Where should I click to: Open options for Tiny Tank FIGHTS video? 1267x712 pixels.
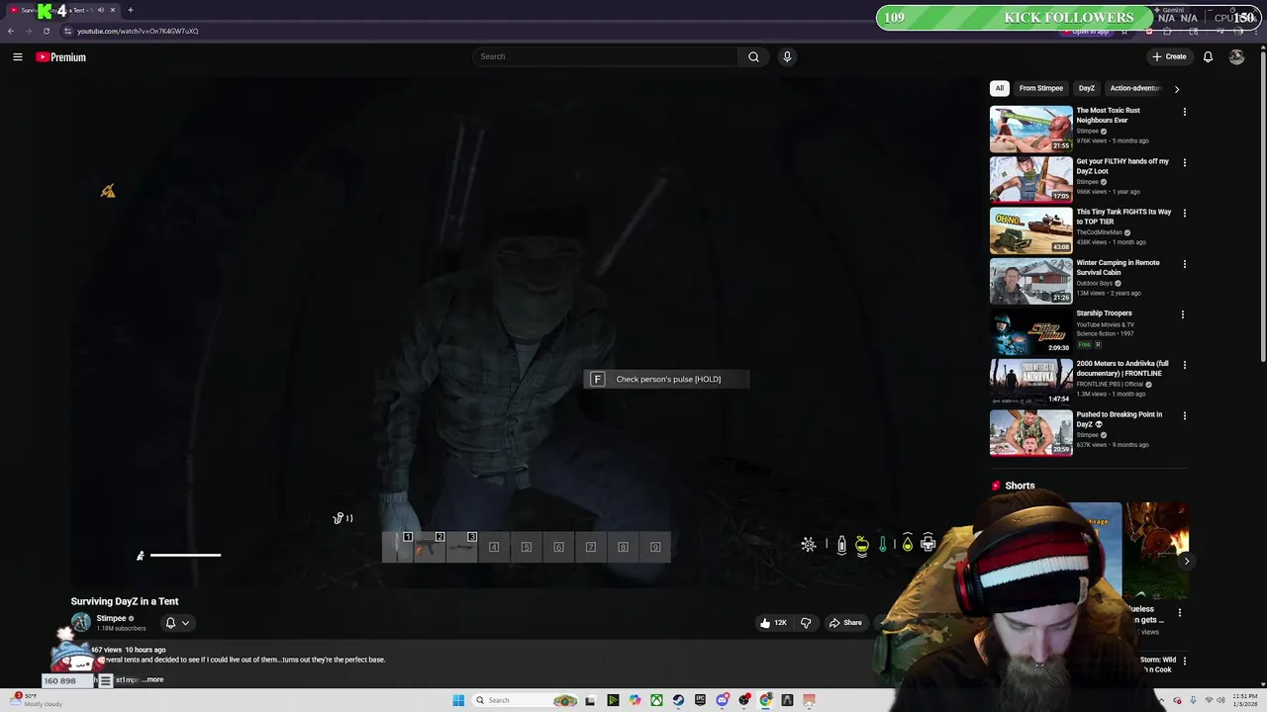click(1184, 213)
